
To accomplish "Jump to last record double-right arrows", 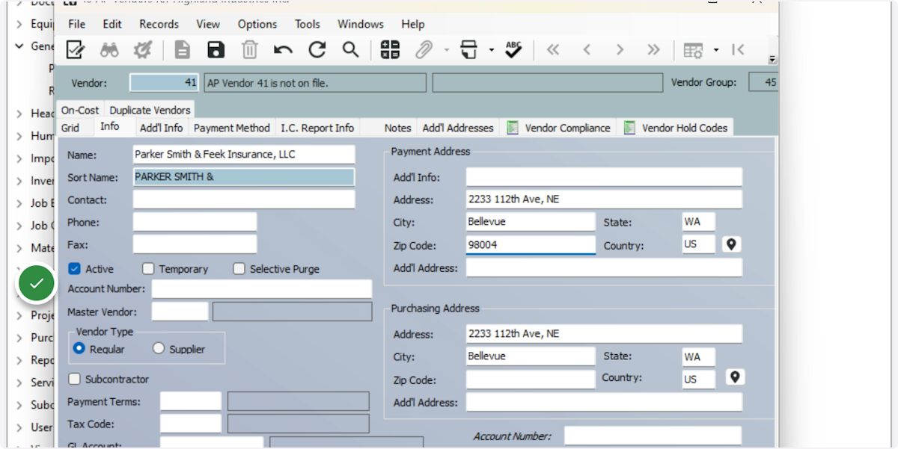I will click(x=653, y=50).
